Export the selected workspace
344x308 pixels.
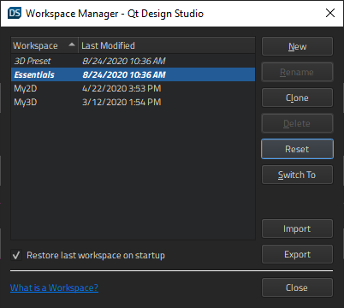click(297, 254)
